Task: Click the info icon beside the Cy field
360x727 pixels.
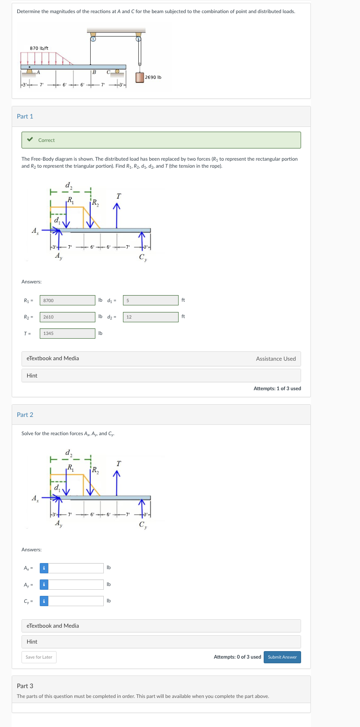Action: click(x=43, y=601)
